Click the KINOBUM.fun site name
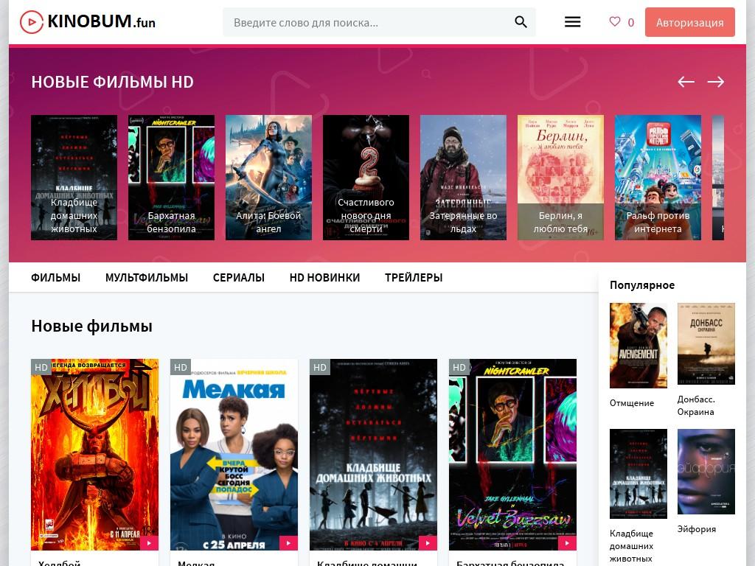The width and height of the screenshot is (755, 566). pyautogui.click(x=101, y=21)
